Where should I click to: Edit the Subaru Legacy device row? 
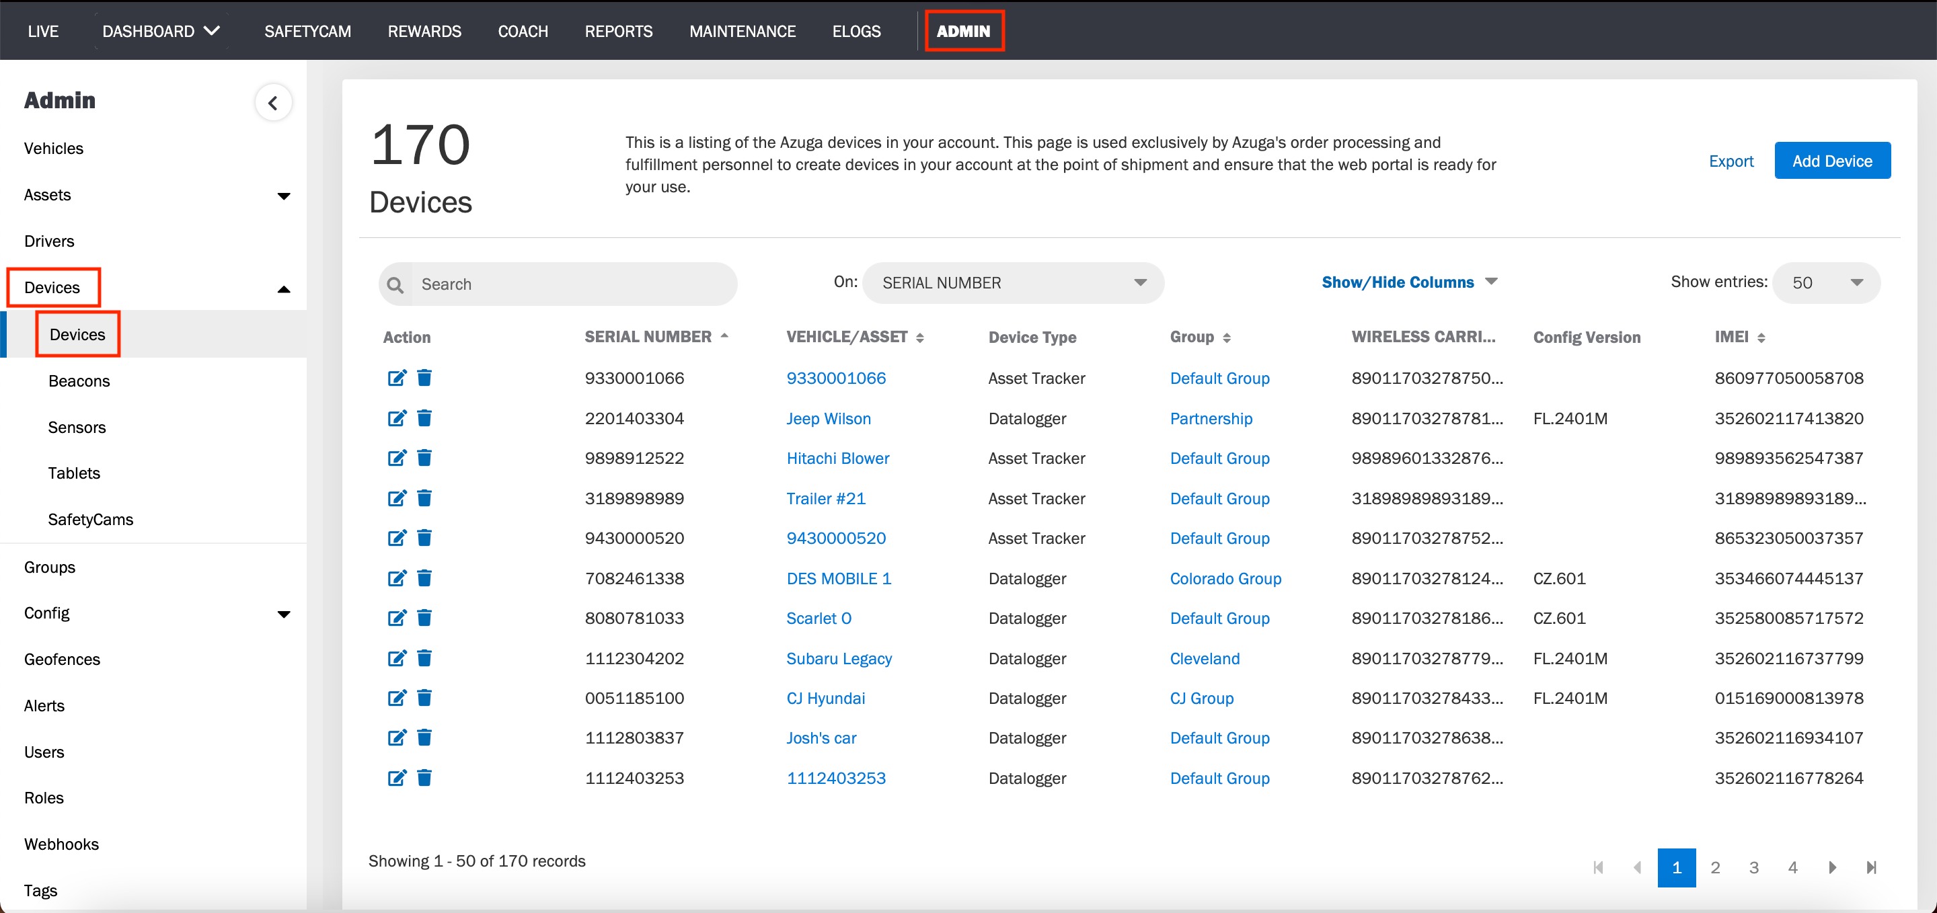396,658
